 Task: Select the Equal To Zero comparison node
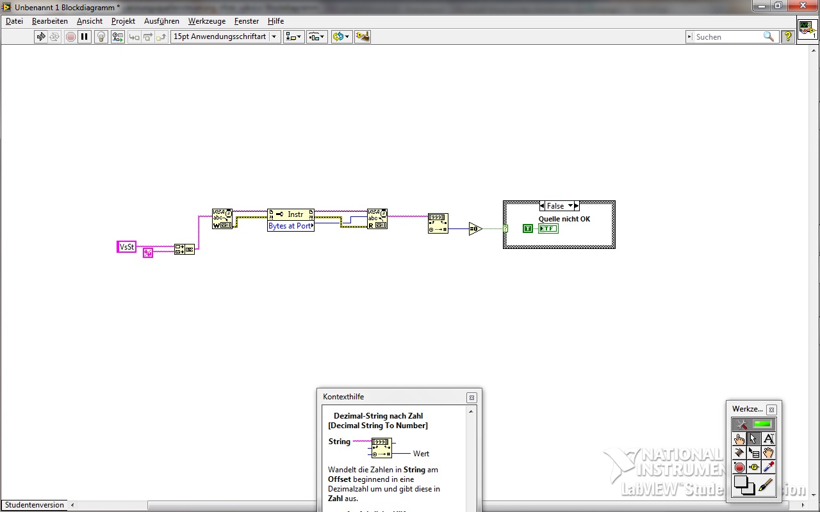click(x=475, y=228)
